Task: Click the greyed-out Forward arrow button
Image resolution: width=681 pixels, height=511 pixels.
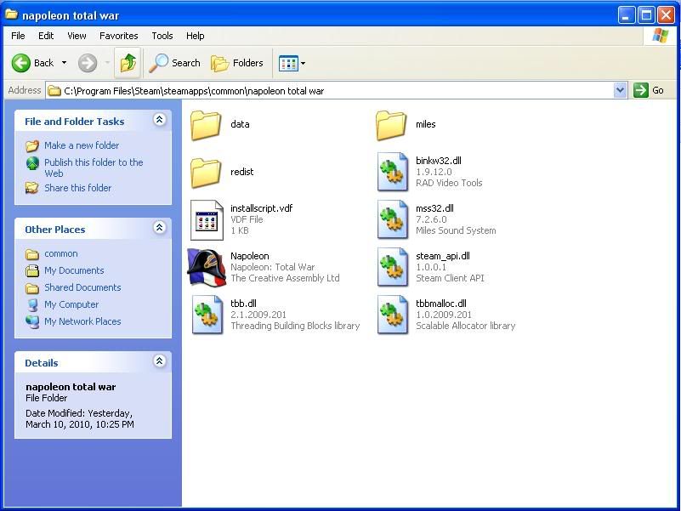Action: click(88, 64)
